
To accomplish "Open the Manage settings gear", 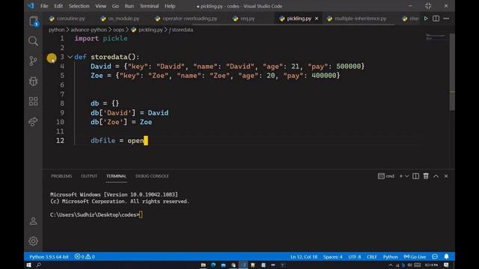I will (x=33, y=241).
